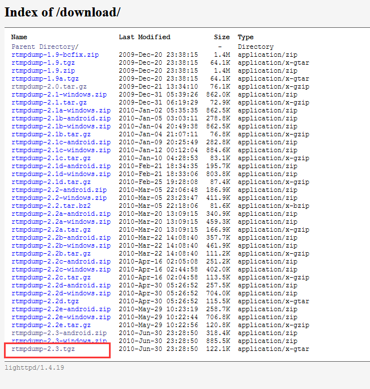Viewport: 370px width, 389px height.
Task: Download rtmpdump-2.2a-android.zip
Action: (x=61, y=214)
